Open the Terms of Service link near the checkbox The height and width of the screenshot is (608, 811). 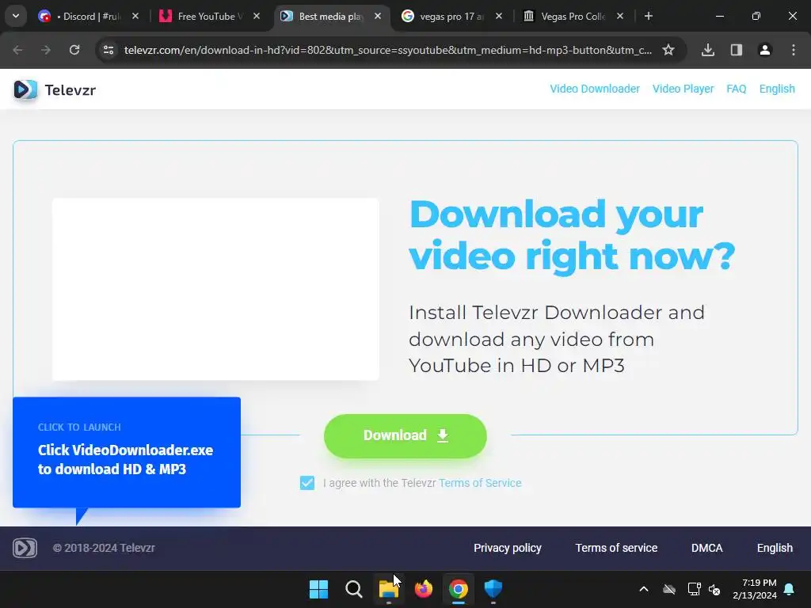pyautogui.click(x=480, y=483)
